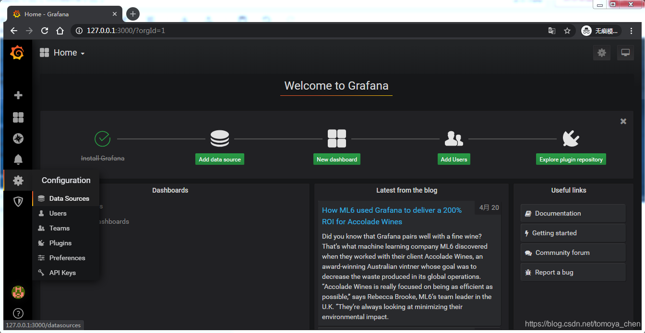Click the users icon above Add Users
Screen dimensions: 645x333
click(454, 139)
